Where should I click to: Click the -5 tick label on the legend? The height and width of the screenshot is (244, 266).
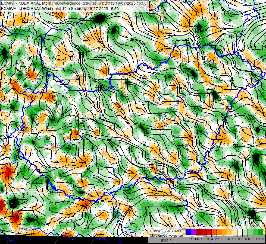coord(191,239)
